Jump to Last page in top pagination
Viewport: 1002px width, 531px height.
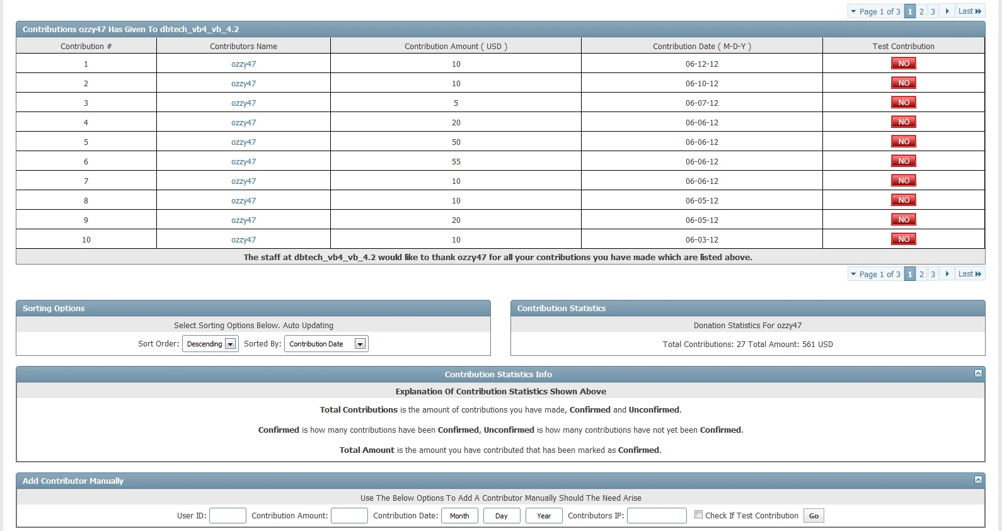pyautogui.click(x=970, y=11)
